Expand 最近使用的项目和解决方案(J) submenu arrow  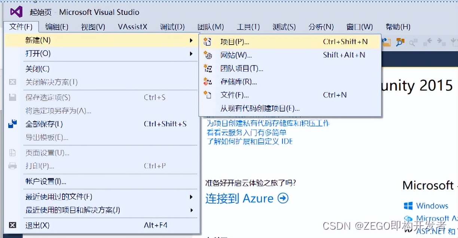pos(191,210)
